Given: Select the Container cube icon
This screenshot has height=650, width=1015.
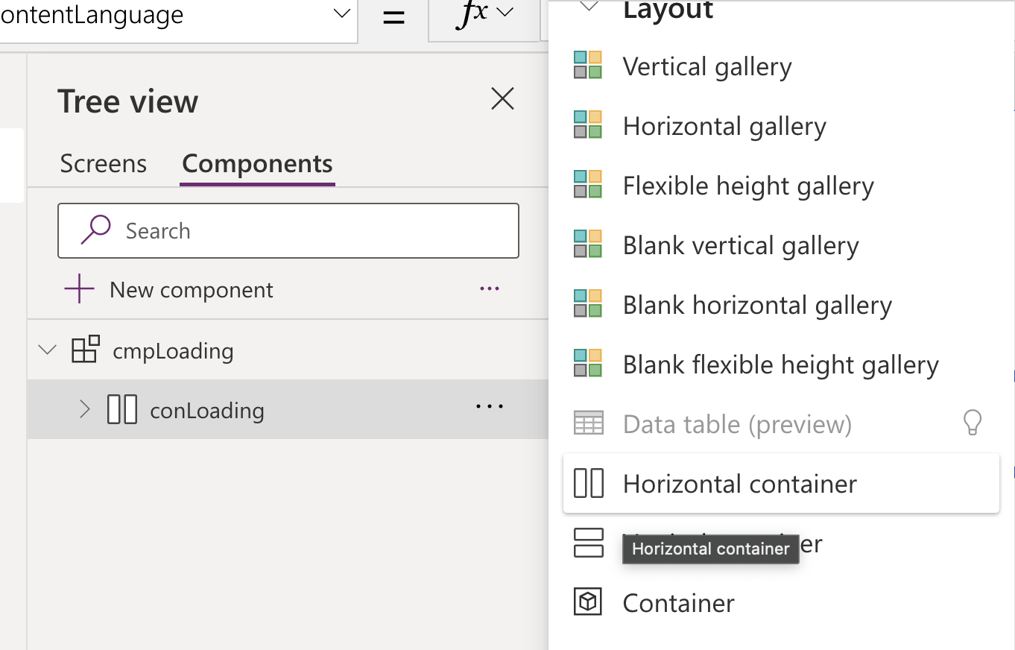Looking at the screenshot, I should [x=589, y=602].
